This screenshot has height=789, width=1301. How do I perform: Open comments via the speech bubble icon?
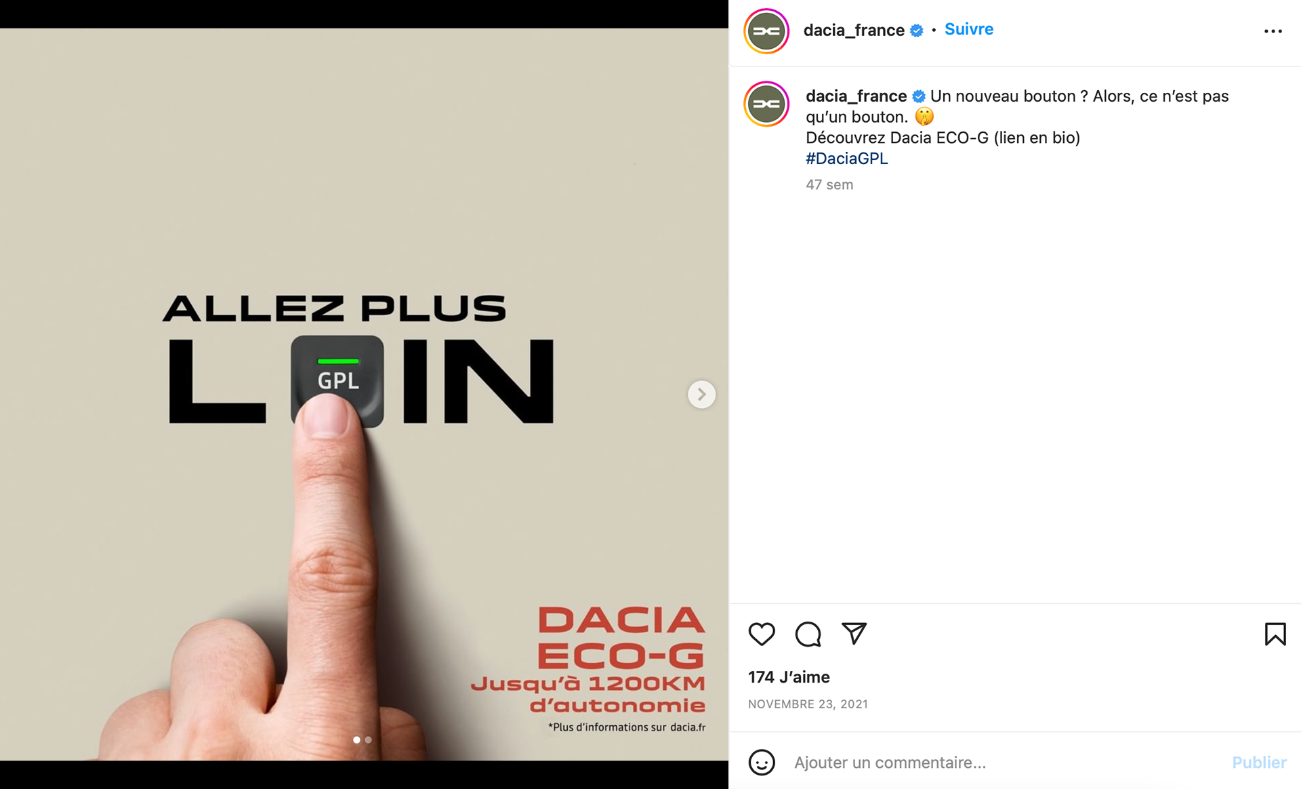click(808, 634)
